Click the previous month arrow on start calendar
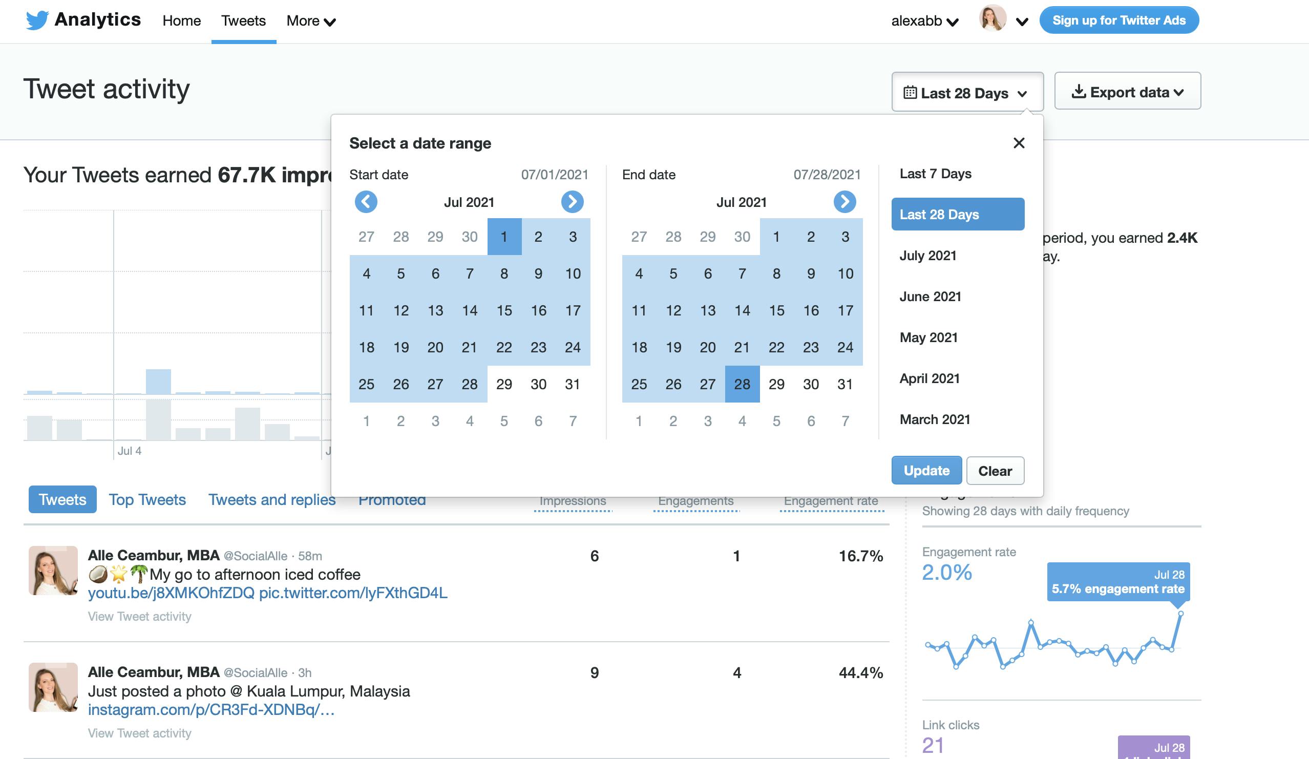1309x759 pixels. (x=367, y=202)
